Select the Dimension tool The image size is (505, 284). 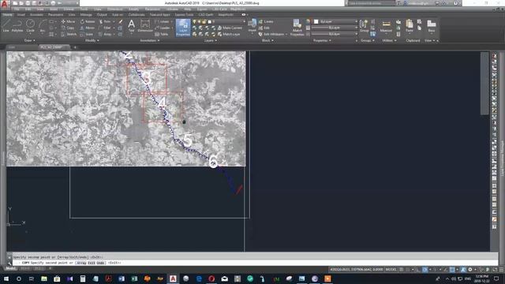[x=145, y=25]
